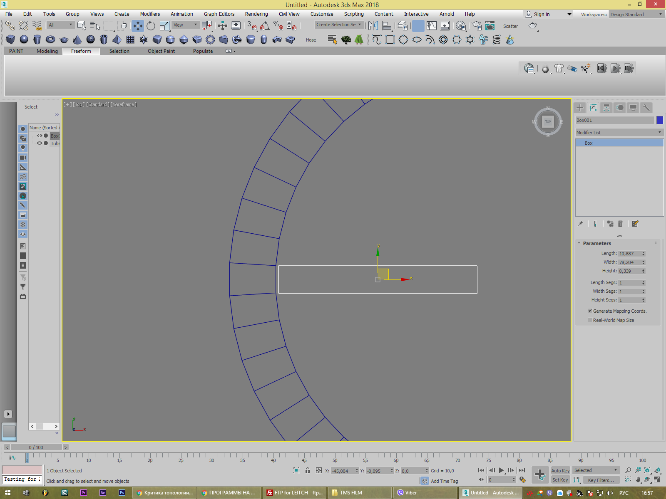Play the animation
The height and width of the screenshot is (499, 666).
[x=502, y=470]
